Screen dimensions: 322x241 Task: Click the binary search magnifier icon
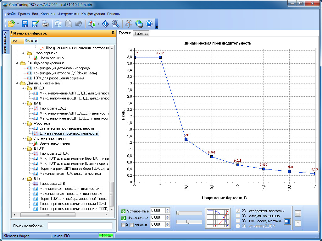click(115, 24)
